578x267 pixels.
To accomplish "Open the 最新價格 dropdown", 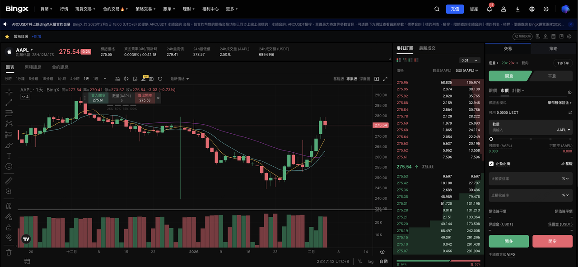I will (180, 79).
